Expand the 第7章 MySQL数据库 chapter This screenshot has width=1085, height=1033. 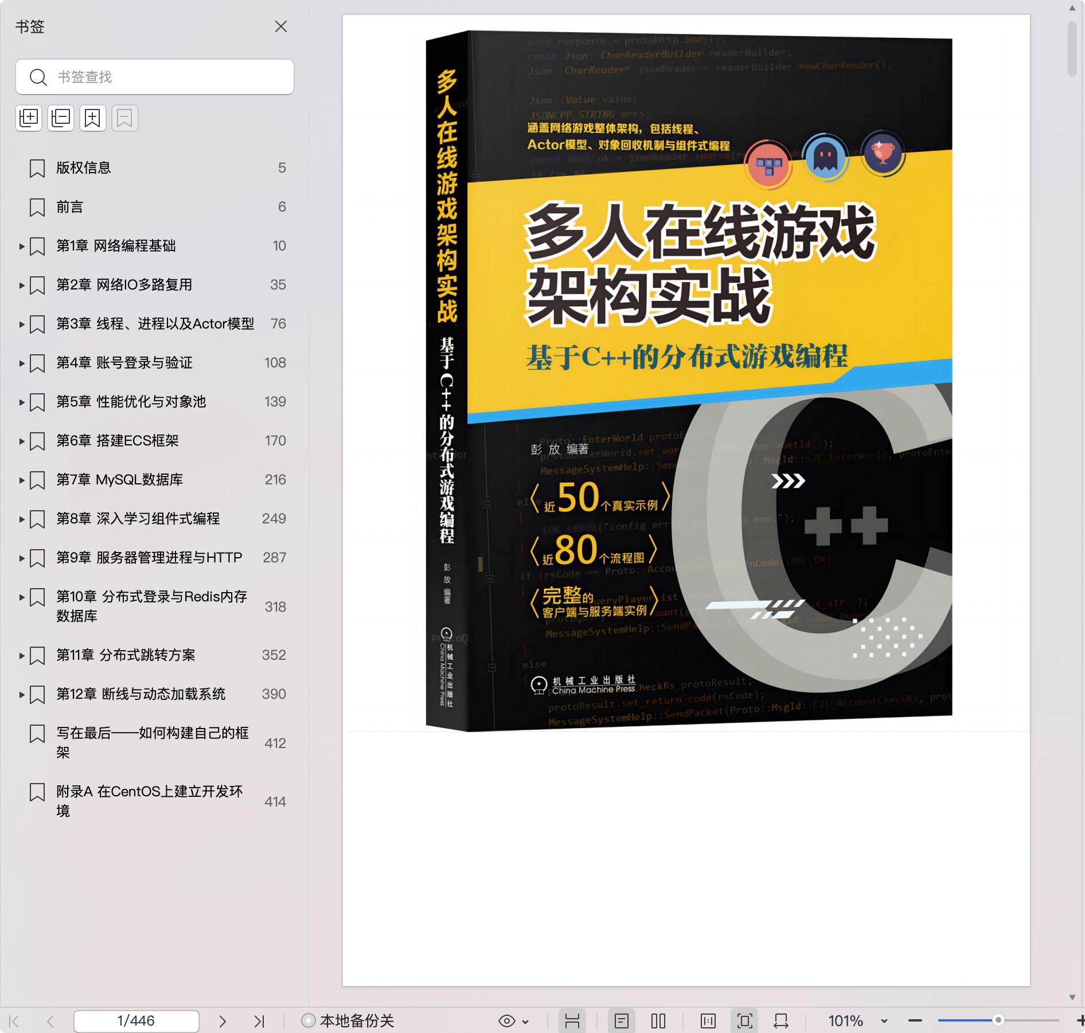click(x=22, y=480)
